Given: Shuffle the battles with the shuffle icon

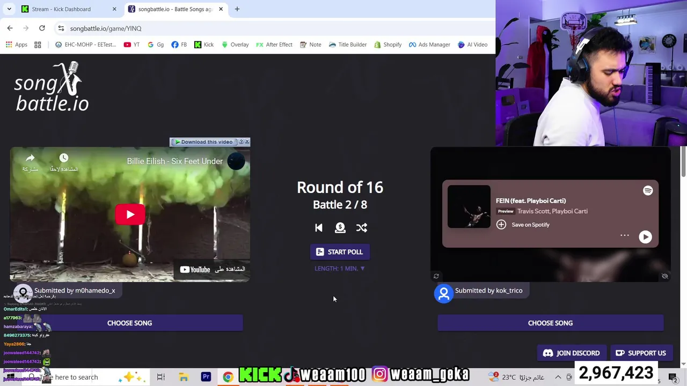Looking at the screenshot, I should click(x=362, y=228).
